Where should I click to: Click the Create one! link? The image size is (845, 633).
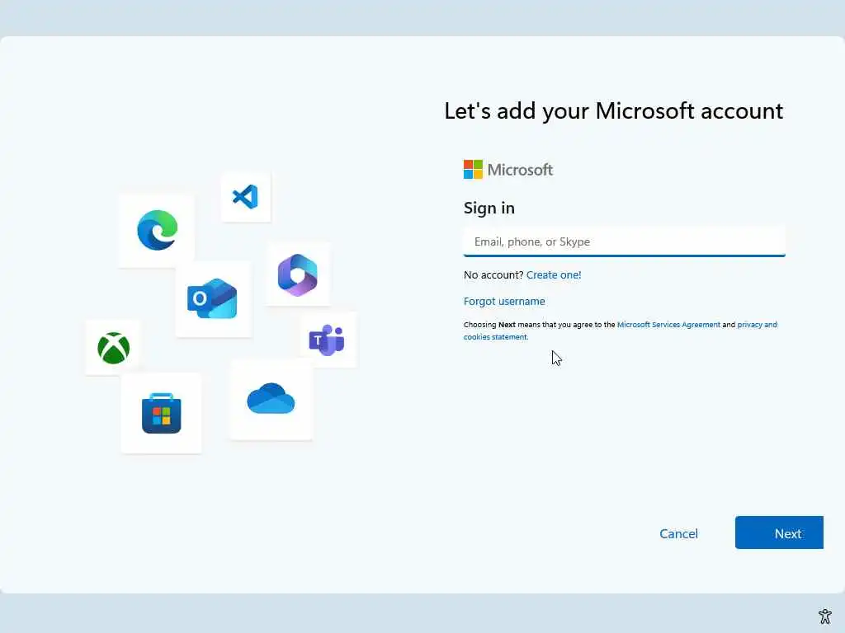pyautogui.click(x=554, y=275)
